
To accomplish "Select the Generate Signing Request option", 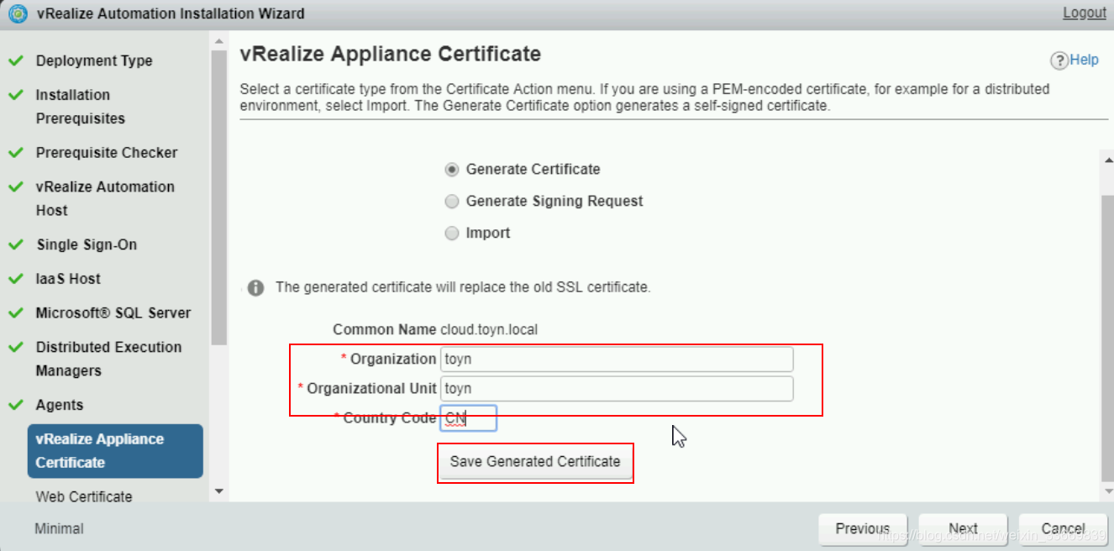I will click(452, 202).
